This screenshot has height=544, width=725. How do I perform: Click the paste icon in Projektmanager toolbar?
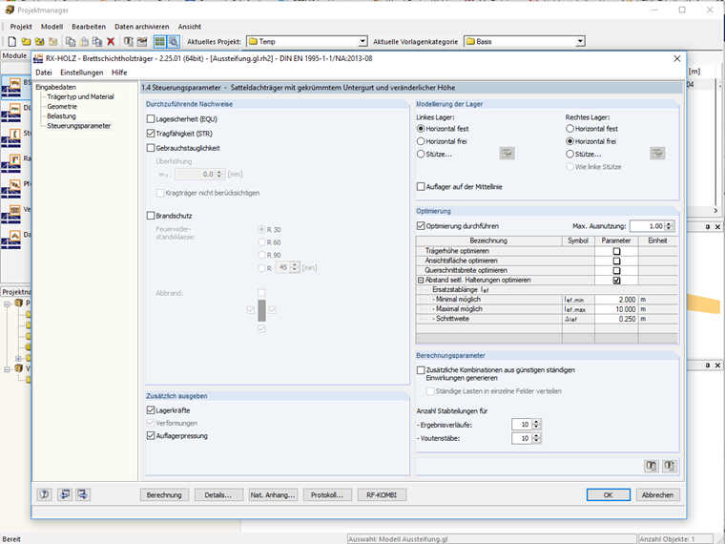coord(84,42)
